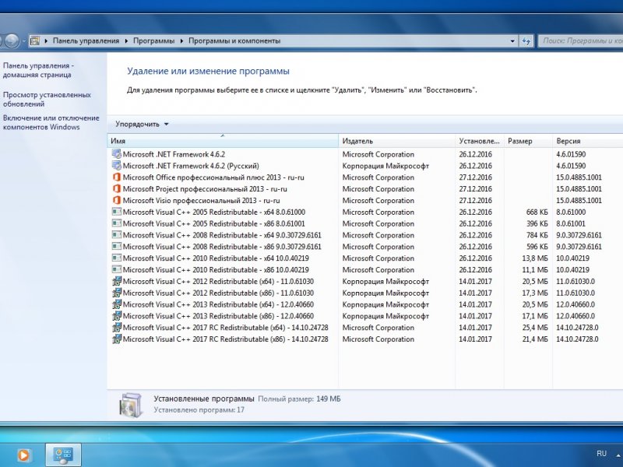Click version 4.6.01590 of .NET Framework (Русский)
Viewport: 623px width, 467px height.
coord(571,166)
